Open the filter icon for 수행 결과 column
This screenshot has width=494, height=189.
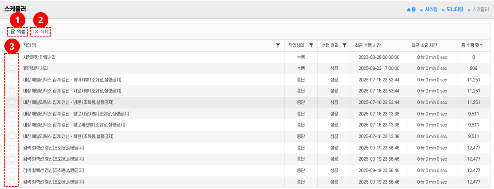point(344,46)
